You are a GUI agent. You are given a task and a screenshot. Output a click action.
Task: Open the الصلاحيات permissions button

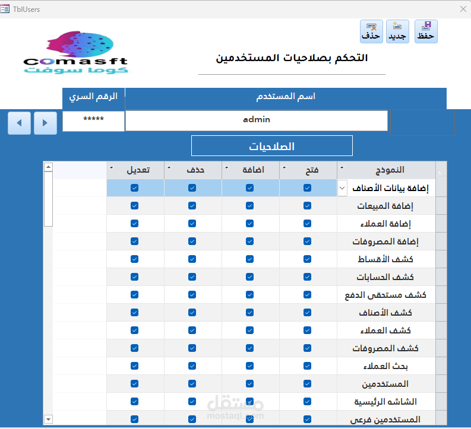(x=272, y=146)
